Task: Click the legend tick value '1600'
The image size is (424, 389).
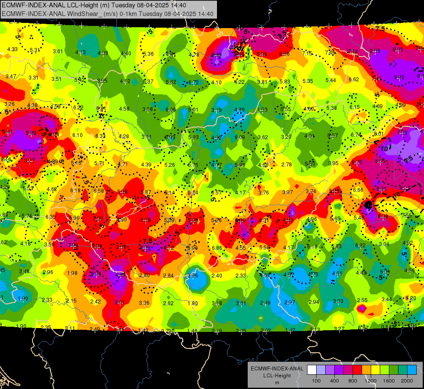Action: [x=389, y=381]
